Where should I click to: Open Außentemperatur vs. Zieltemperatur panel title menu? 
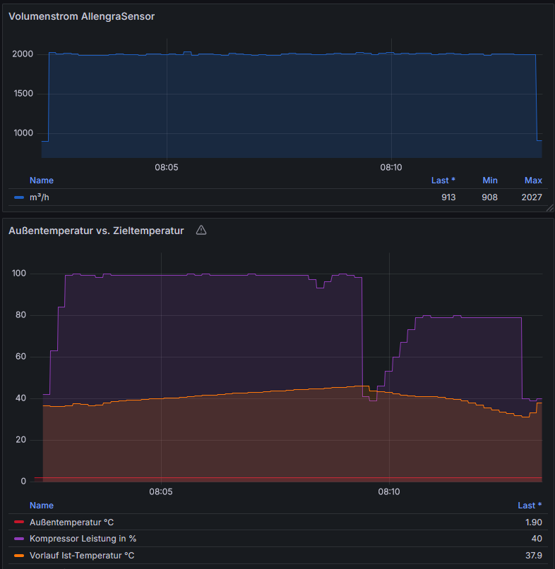coord(96,231)
